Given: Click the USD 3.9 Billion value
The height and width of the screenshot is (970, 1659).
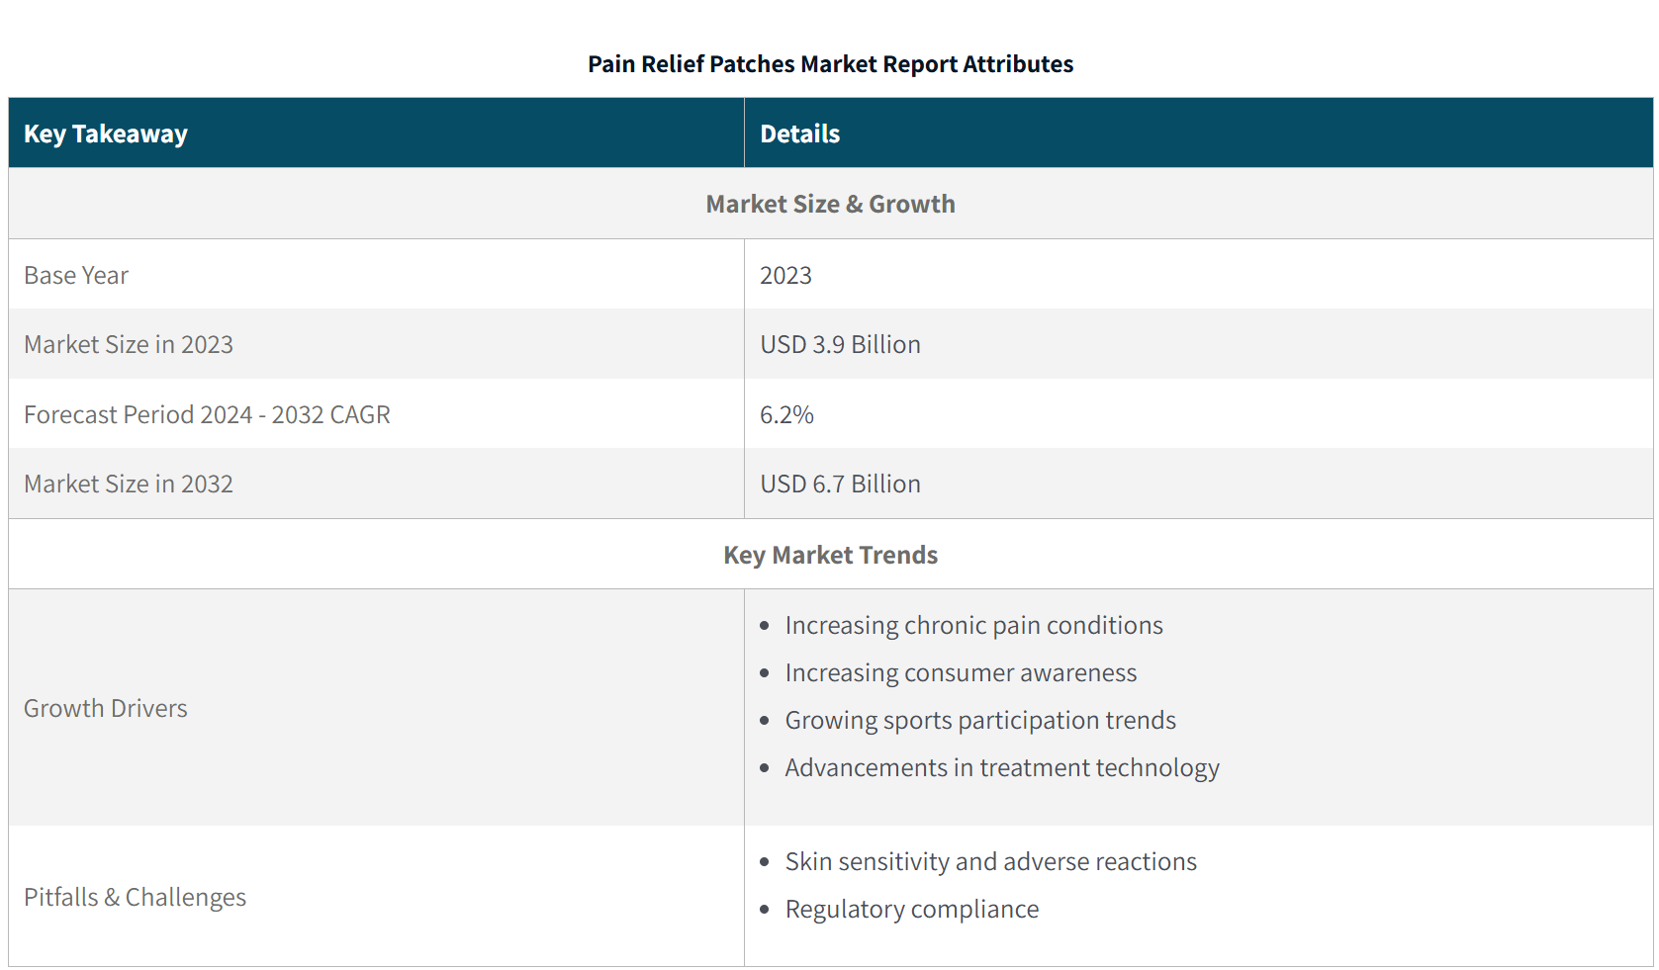Looking at the screenshot, I should pyautogui.click(x=840, y=345).
